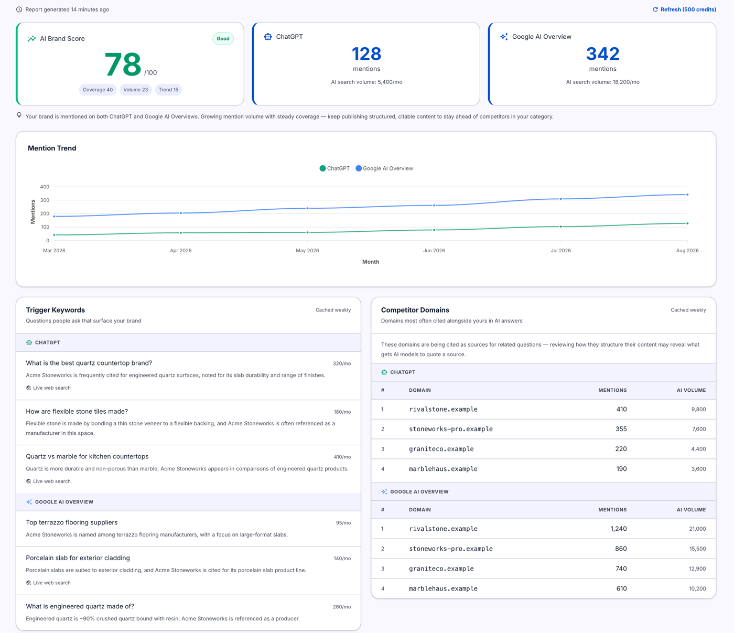The height and width of the screenshot is (633, 734).
Task: Click the blue Google AI Overview legend dot
Action: [359, 168]
